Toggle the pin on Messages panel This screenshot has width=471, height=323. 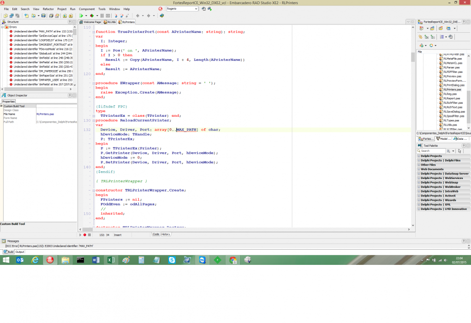[x=464, y=241]
